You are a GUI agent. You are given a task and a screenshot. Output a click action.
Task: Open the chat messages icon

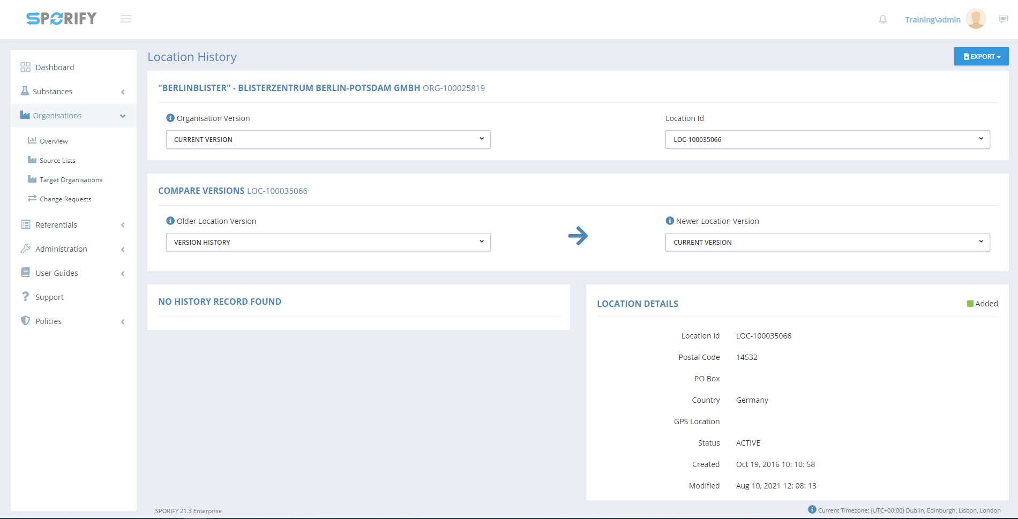pyautogui.click(x=1004, y=19)
